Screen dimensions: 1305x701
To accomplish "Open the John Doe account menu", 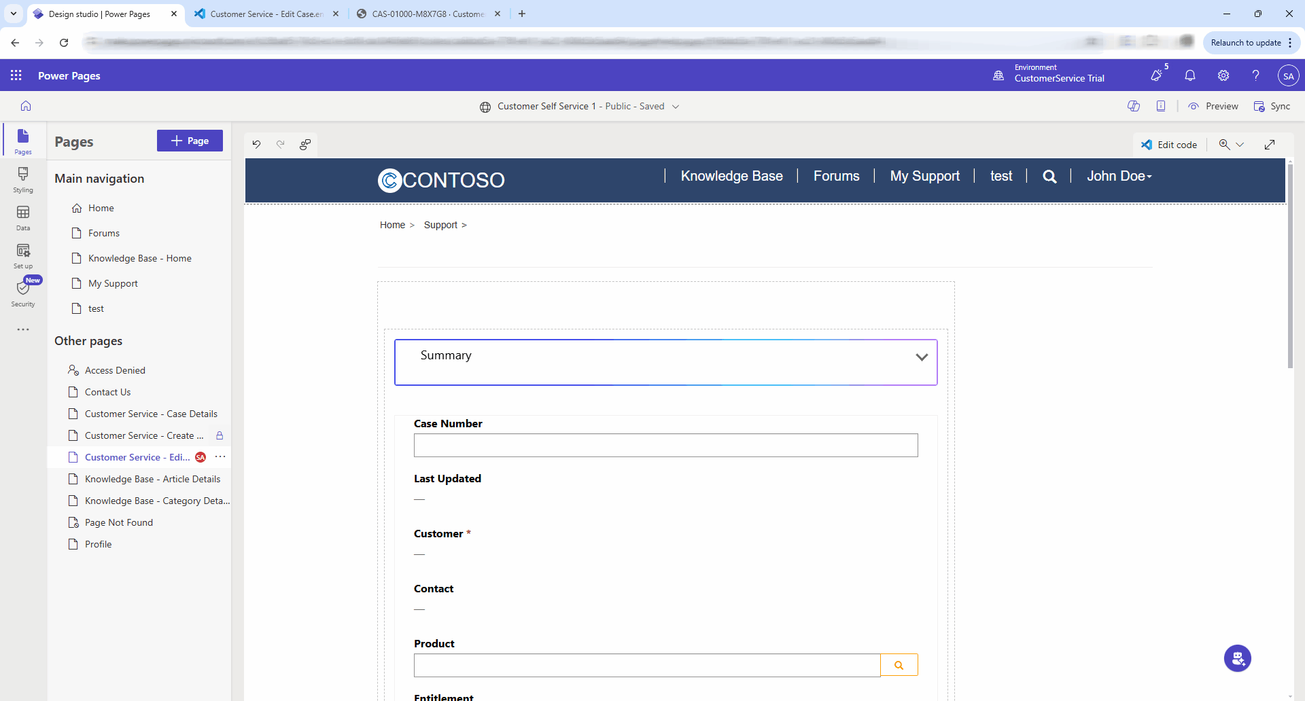I will click(1119, 176).
